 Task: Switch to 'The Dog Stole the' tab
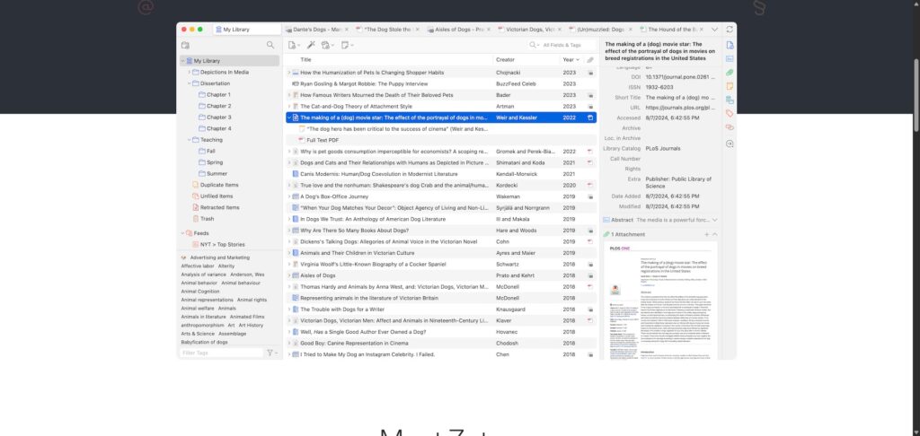387,30
